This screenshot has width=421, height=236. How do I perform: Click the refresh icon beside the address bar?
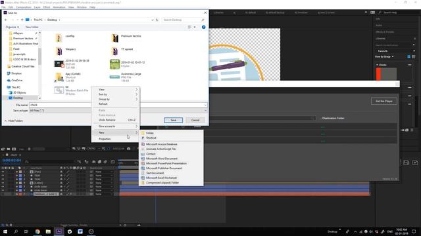click(157, 20)
